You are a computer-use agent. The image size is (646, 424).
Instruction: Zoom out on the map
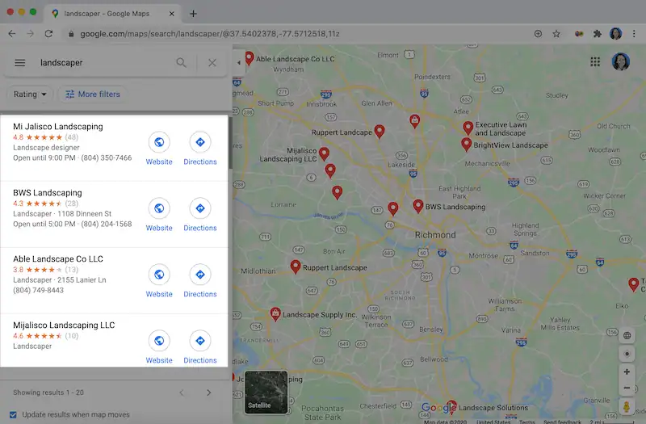click(x=627, y=388)
